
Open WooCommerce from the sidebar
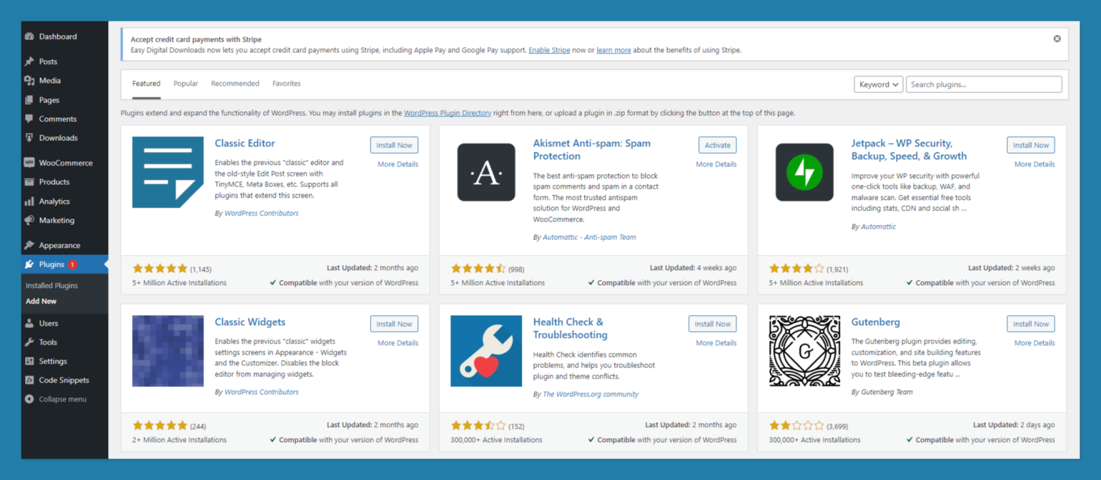click(x=65, y=163)
